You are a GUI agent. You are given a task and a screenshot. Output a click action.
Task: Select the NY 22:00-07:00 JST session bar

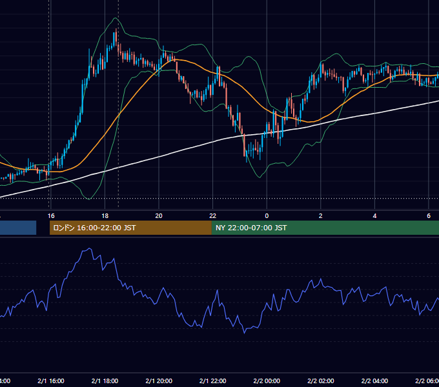[x=325, y=228]
